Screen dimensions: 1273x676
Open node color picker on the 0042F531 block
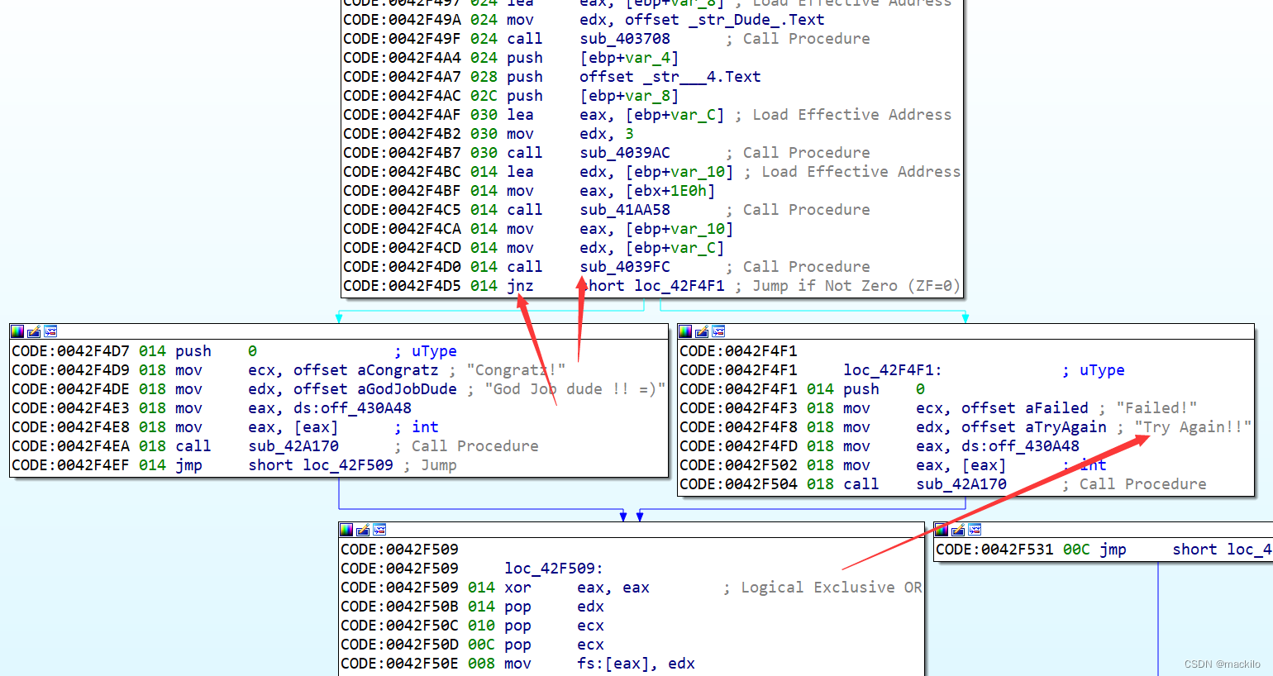coord(942,530)
